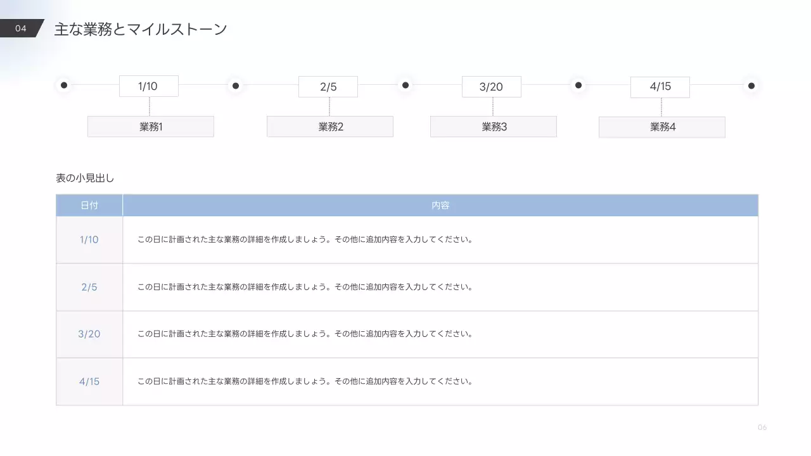Click the slide title 主な業務とマイルストーン
The image size is (811, 456).
click(x=141, y=28)
